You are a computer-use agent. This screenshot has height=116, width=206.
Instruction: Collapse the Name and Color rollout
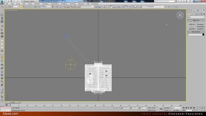[x=196, y=32]
